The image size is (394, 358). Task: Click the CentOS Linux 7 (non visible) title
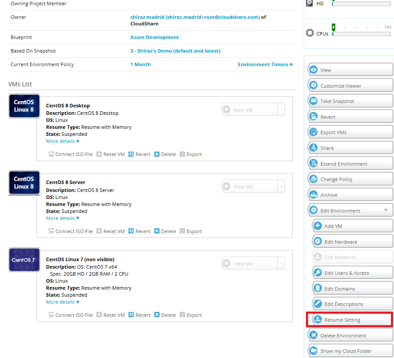80,259
